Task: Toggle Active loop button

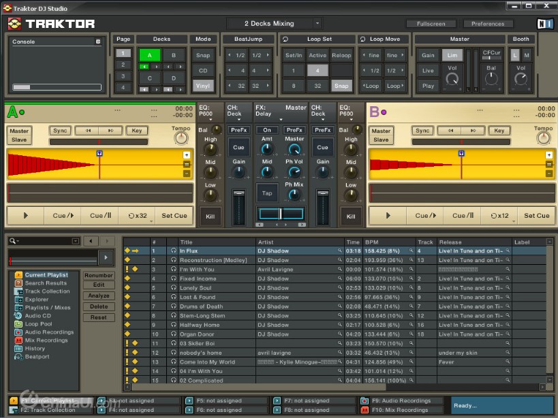Action: 317,55
